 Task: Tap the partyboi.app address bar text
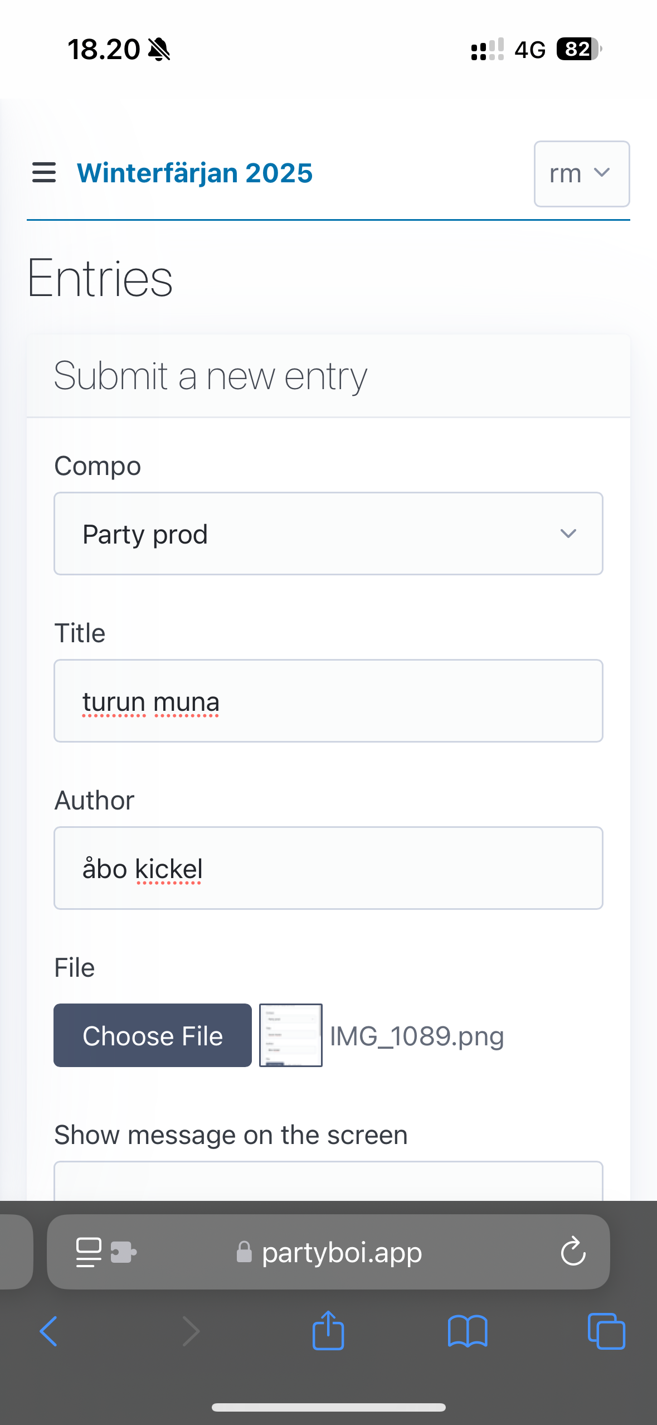pos(342,1252)
